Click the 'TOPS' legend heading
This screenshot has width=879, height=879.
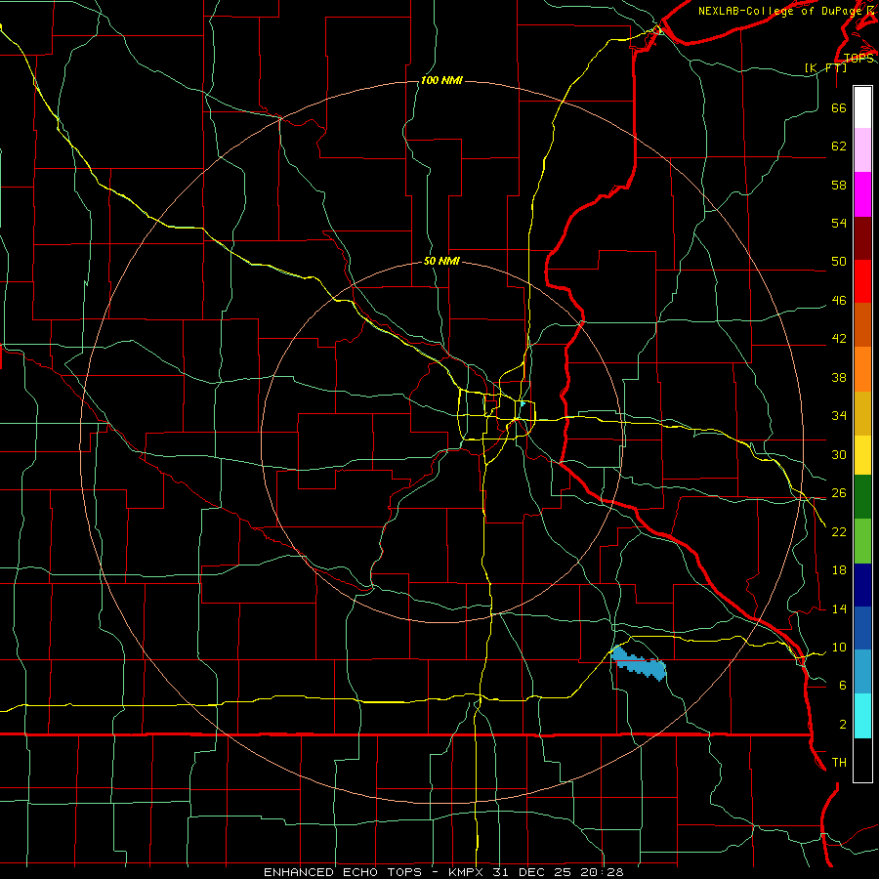pyautogui.click(x=858, y=59)
